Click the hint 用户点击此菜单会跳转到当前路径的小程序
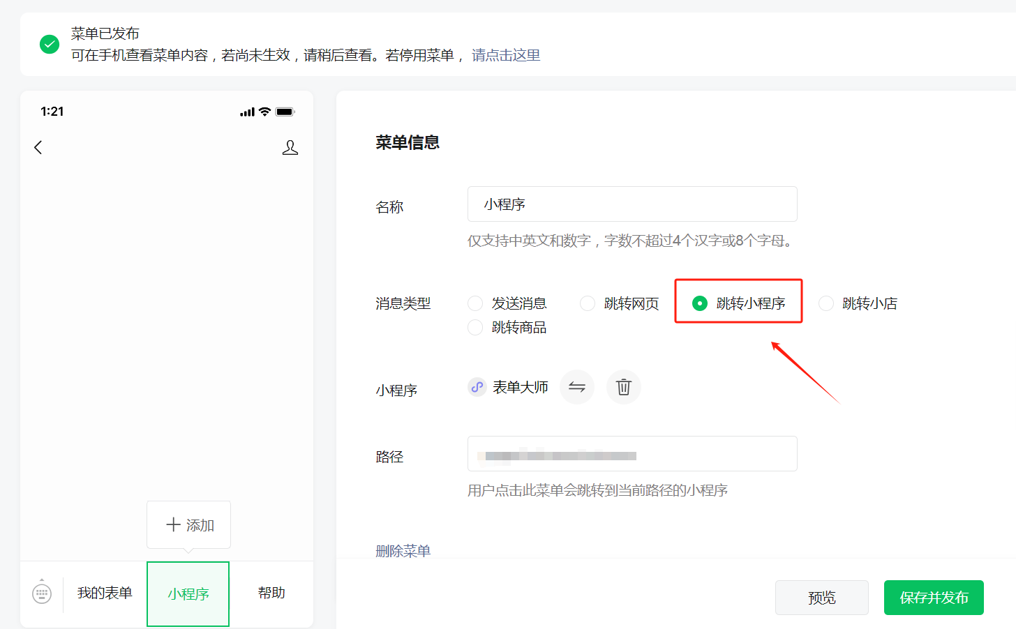The image size is (1016, 629). [x=597, y=490]
